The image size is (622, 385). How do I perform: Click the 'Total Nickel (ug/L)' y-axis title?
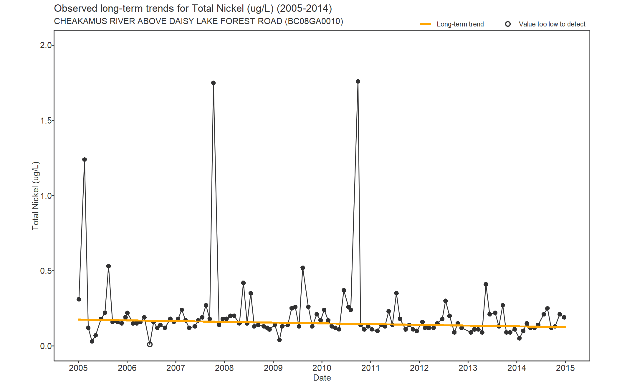(35, 196)
